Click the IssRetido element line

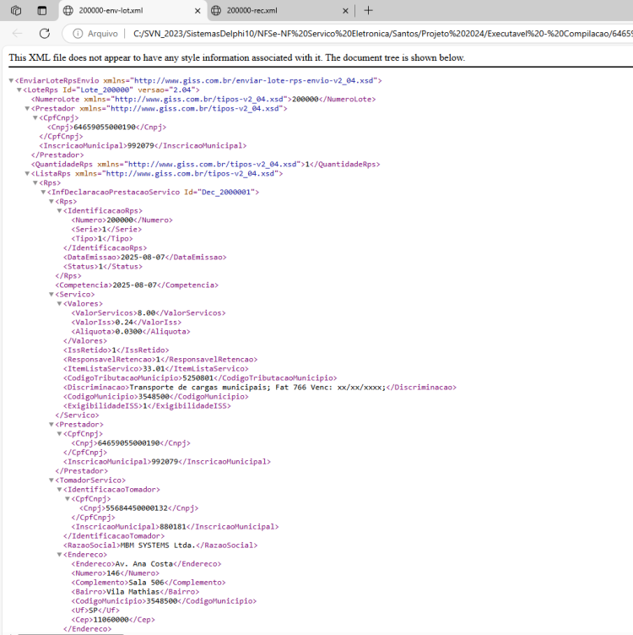coord(116,350)
